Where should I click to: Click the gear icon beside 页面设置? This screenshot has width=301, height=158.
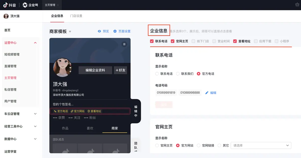115,31
